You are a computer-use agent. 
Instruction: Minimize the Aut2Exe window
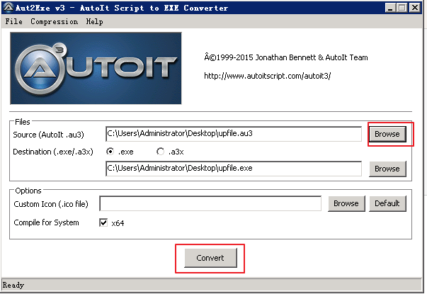click(x=390, y=8)
